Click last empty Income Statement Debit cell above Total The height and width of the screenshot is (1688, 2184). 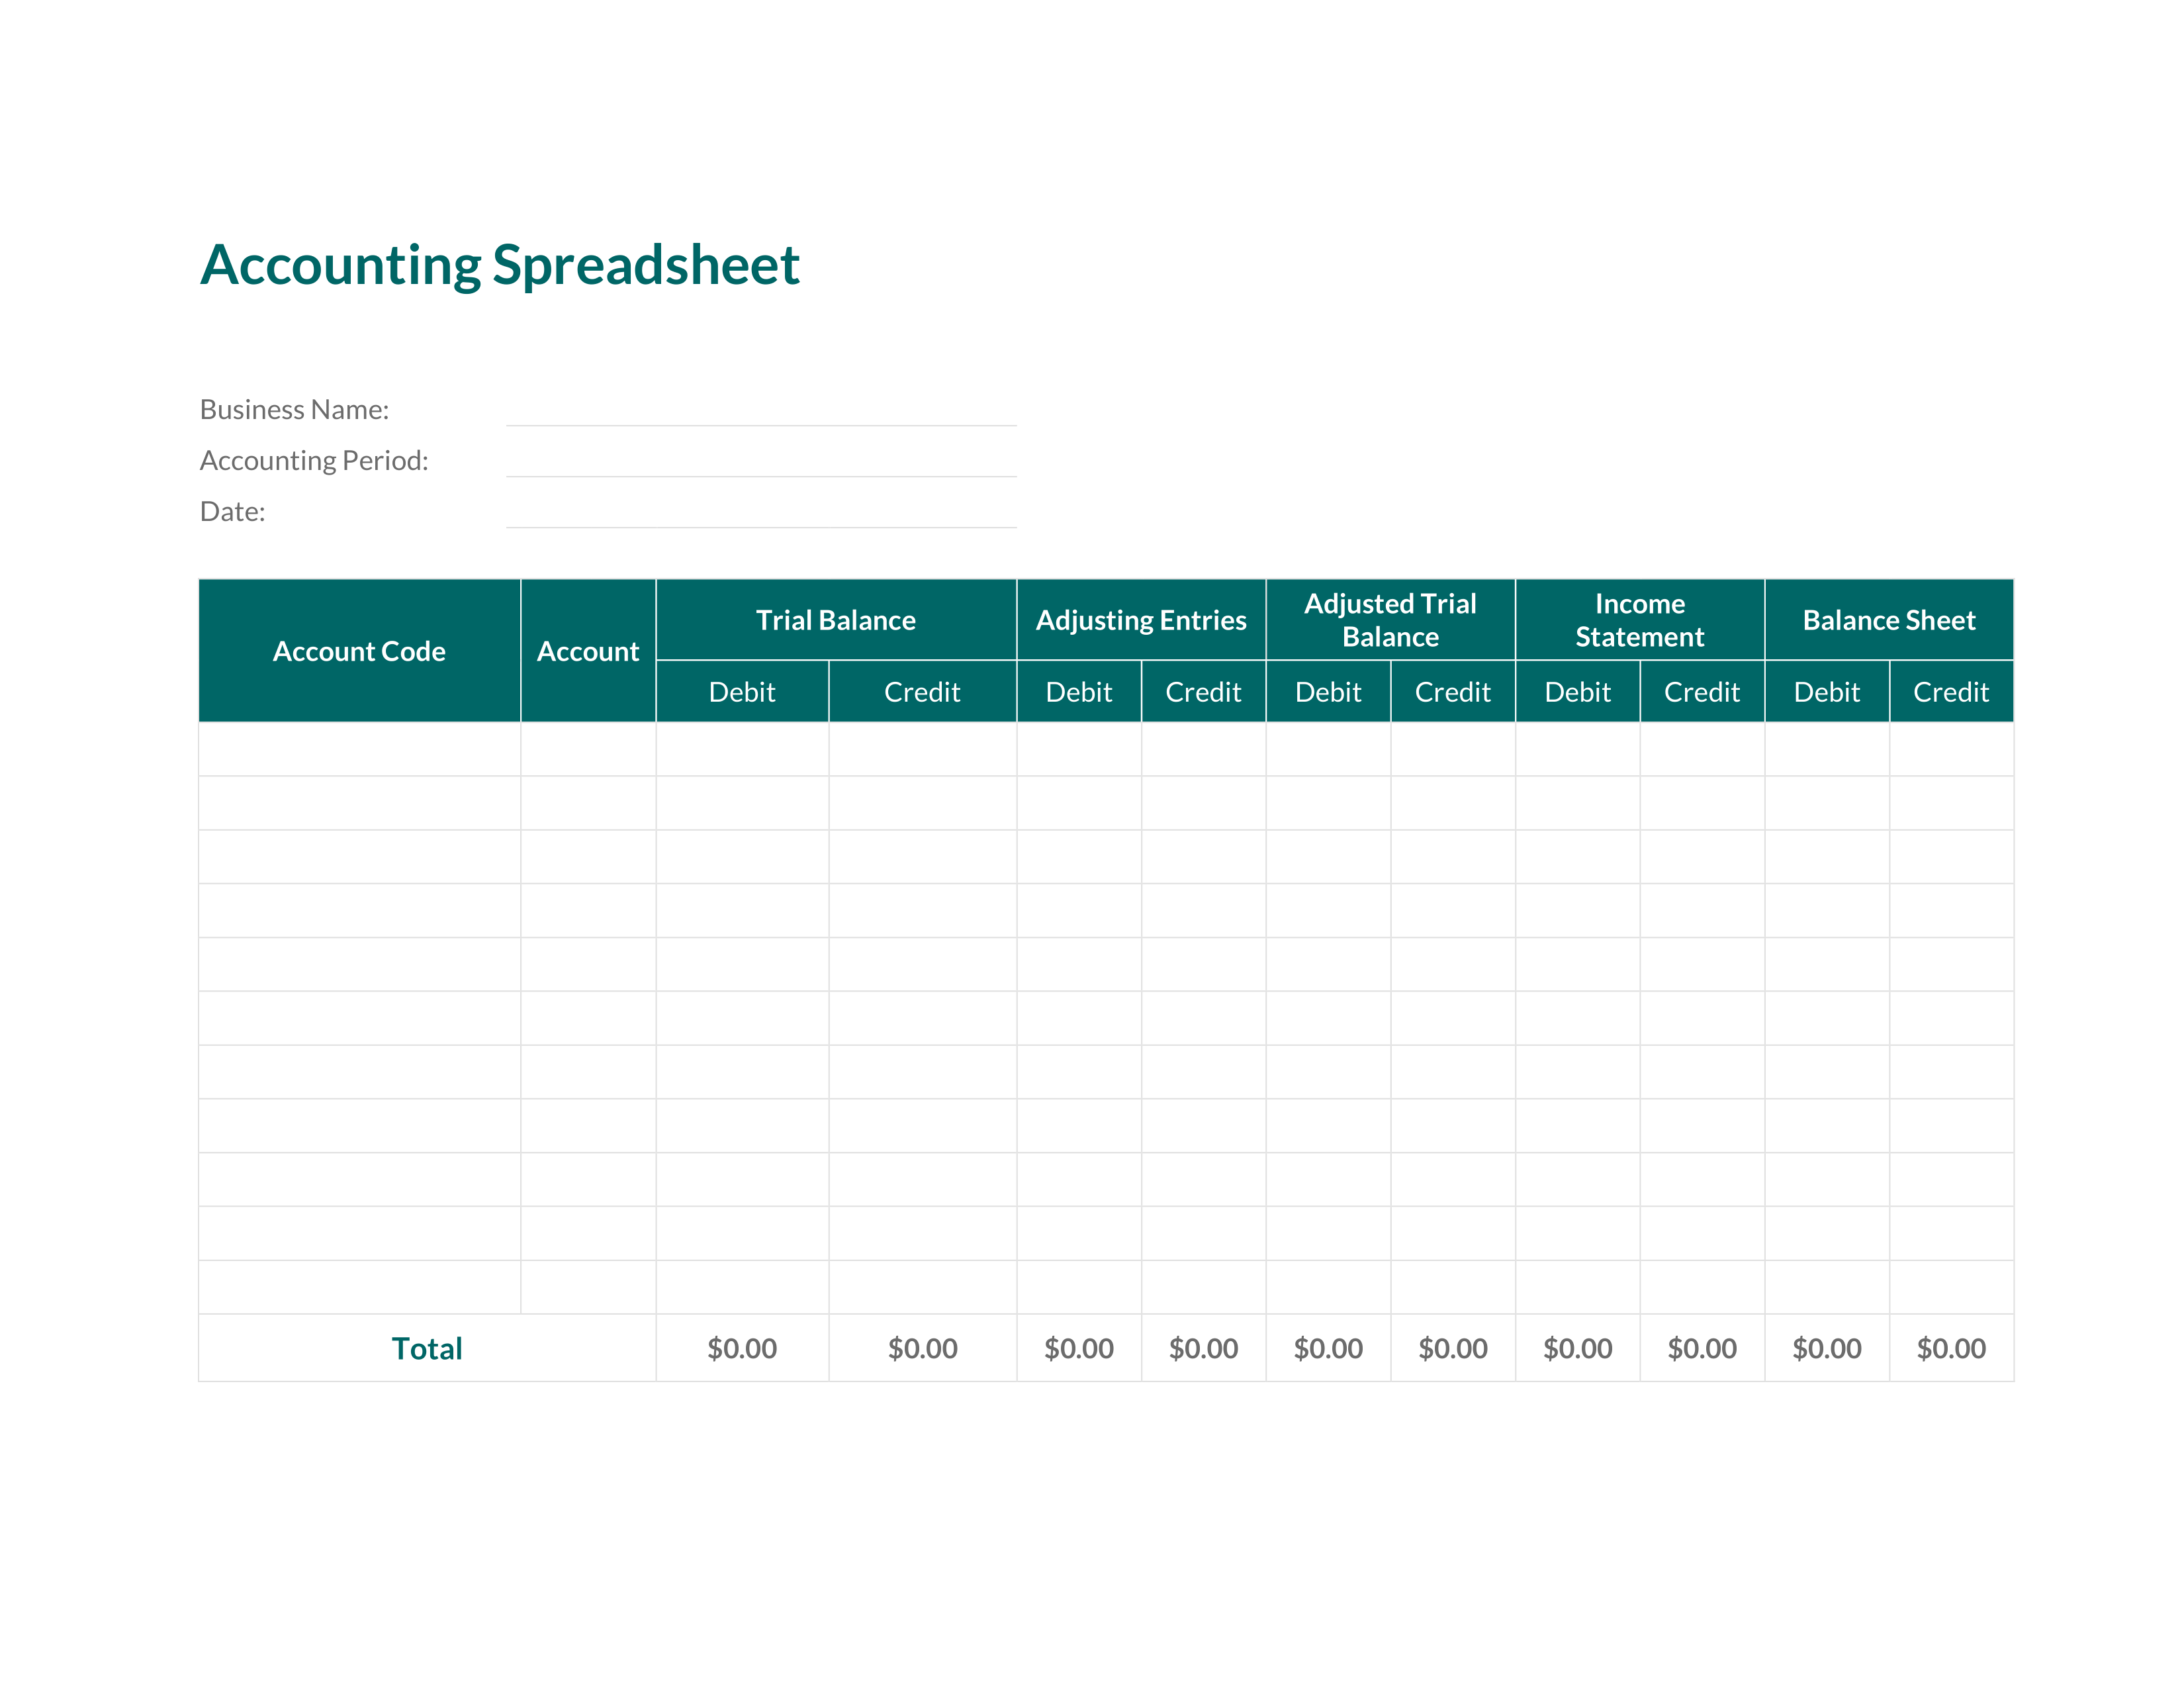[1577, 1287]
